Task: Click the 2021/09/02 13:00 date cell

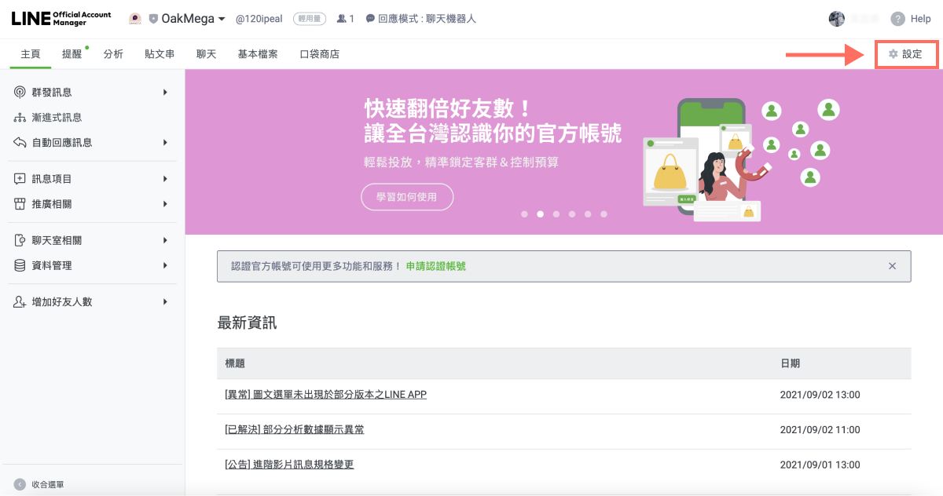Action: tap(820, 395)
